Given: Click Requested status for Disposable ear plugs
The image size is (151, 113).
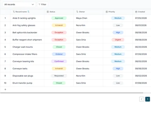Looking at the screenshot, I should [x=59, y=76].
